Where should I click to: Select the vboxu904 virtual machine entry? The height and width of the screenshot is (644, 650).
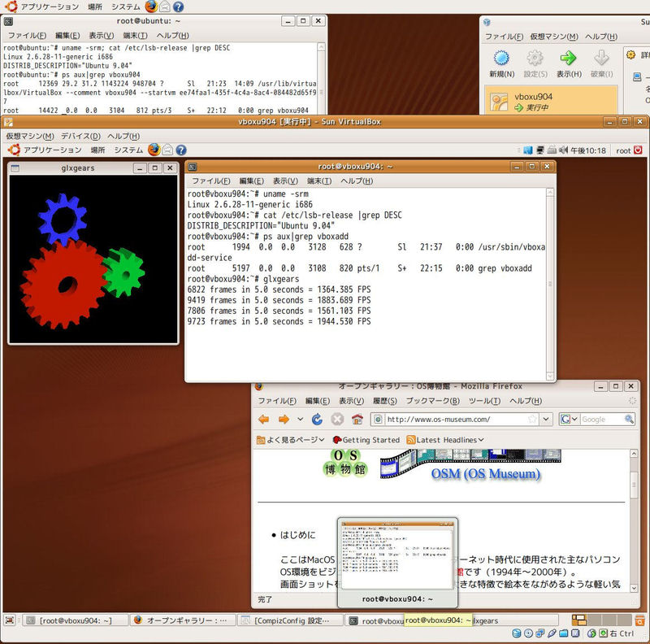pos(552,102)
